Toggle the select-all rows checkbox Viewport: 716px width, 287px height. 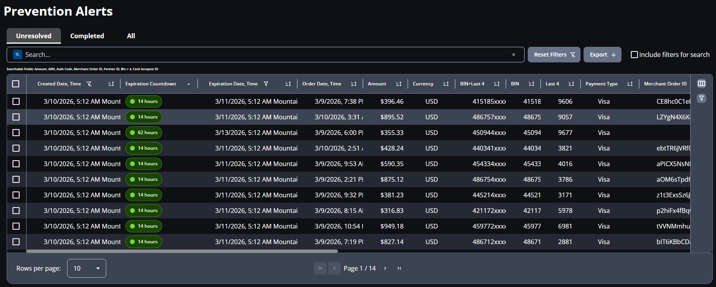tap(16, 84)
